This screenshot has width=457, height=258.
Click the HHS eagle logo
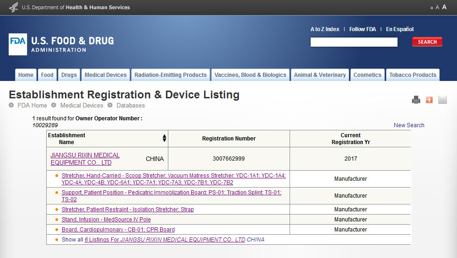[13, 7]
